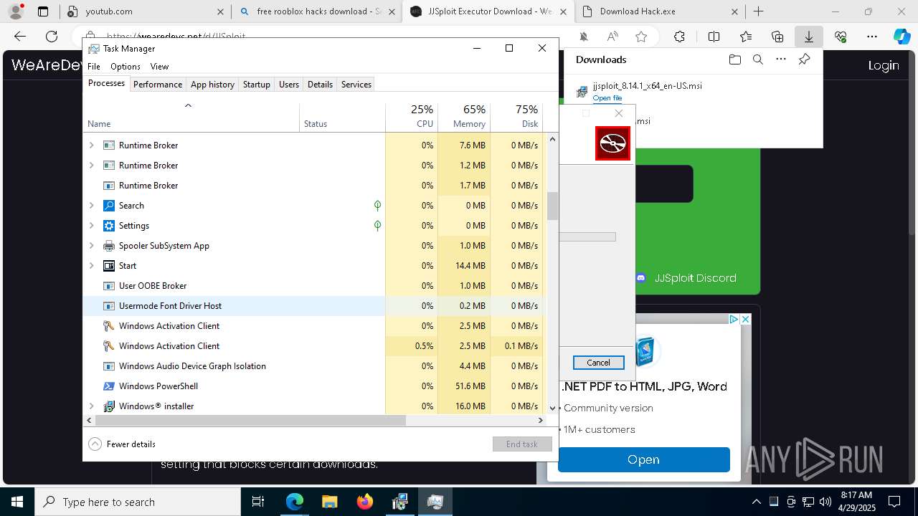
Task: Open Microsoft Edge taskbar icon
Action: pos(295,502)
